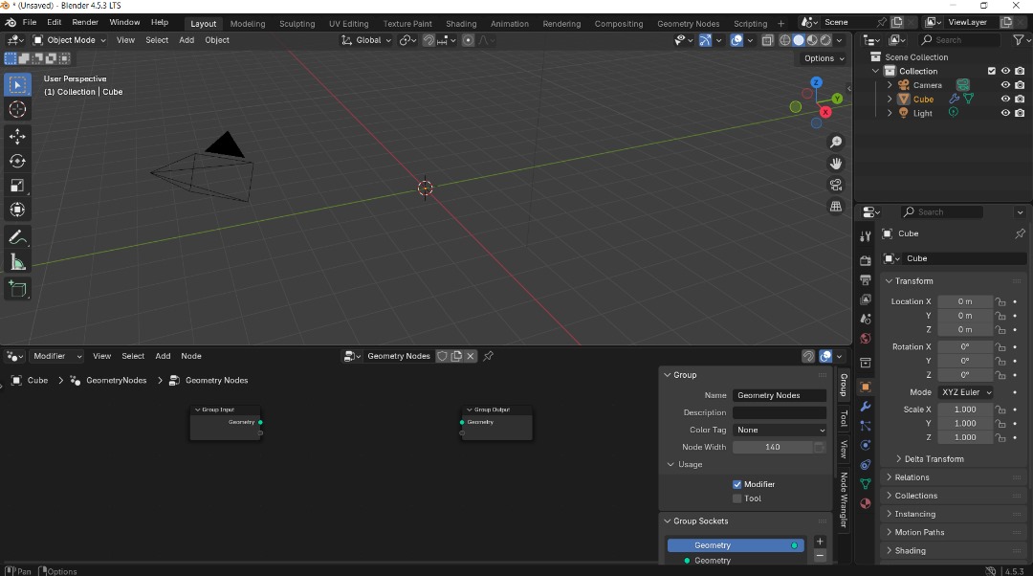
Task: Open the Modifiers wrench properties tab
Action: click(866, 407)
